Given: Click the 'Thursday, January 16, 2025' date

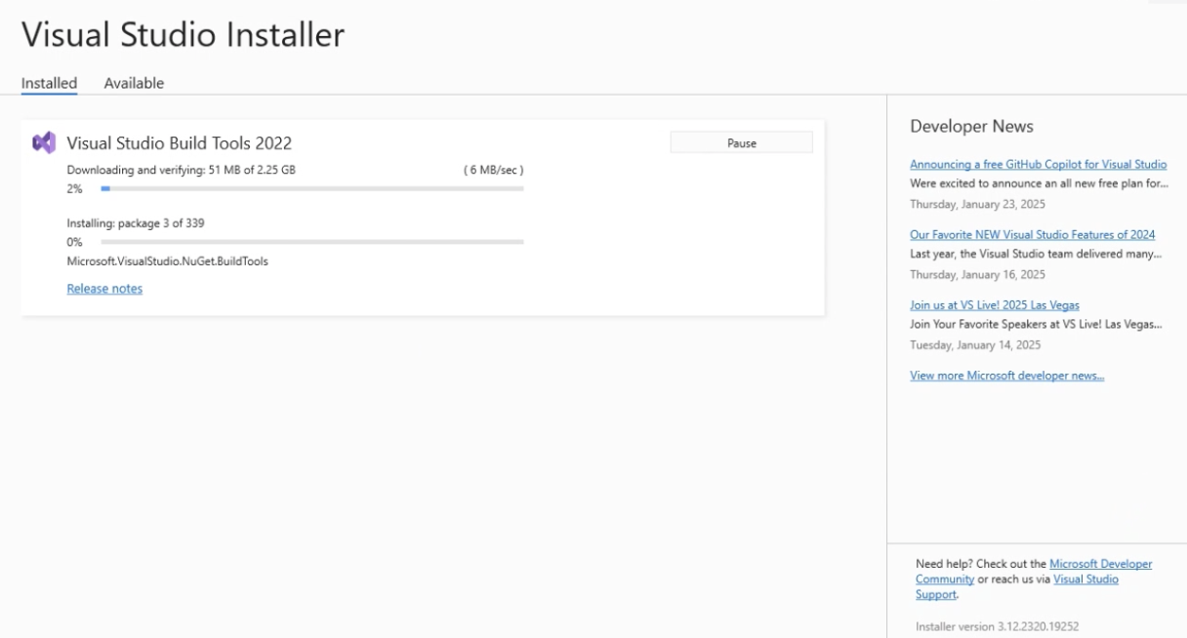Looking at the screenshot, I should 977,275.
